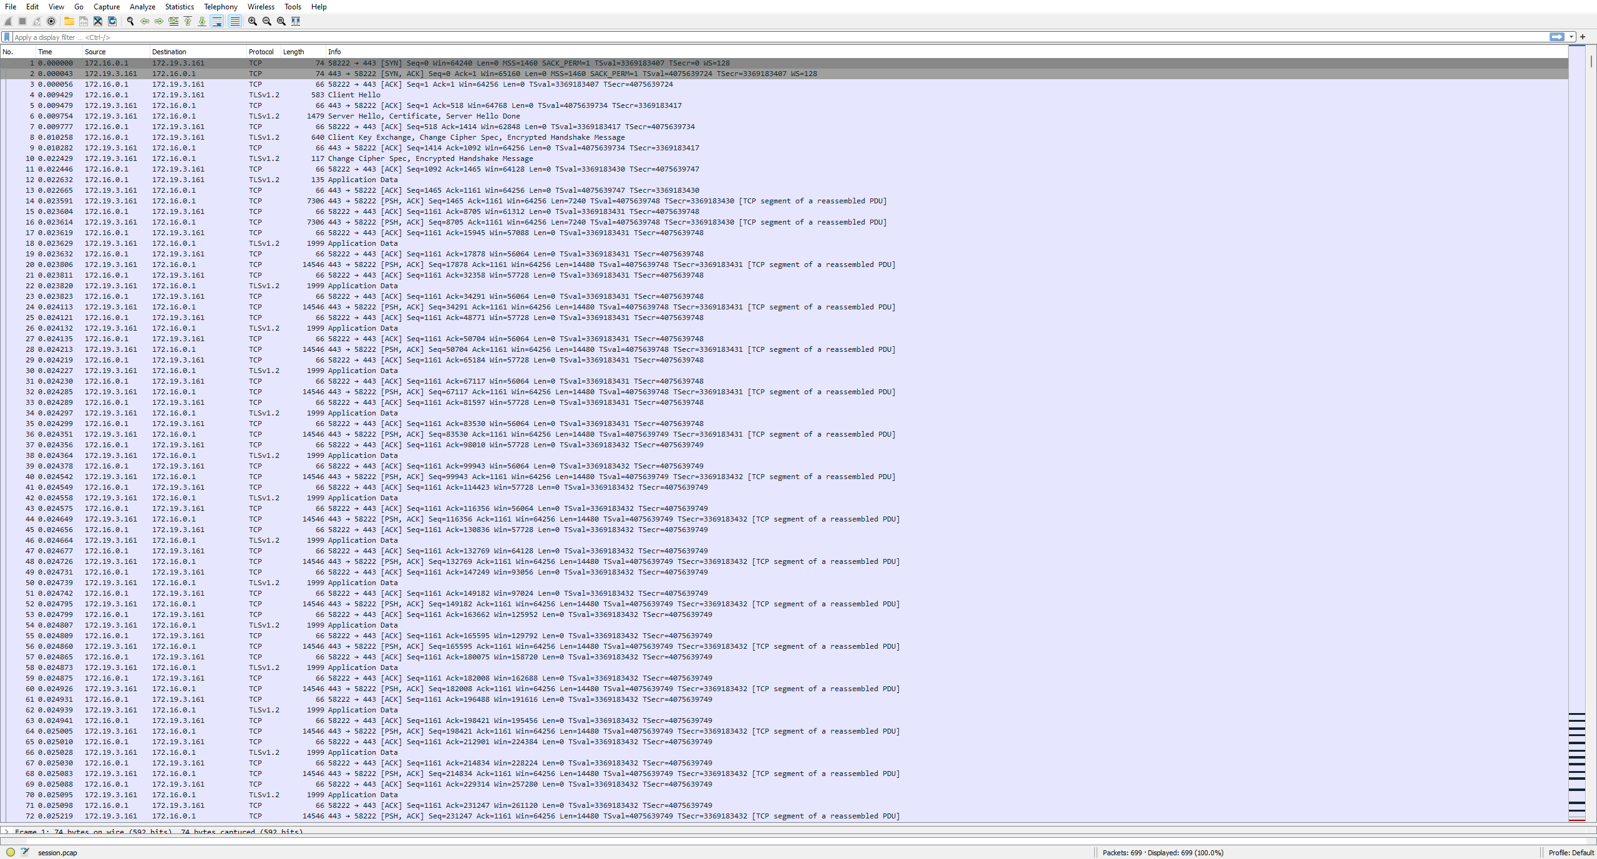Open display filter history dropdown
The image size is (1597, 859).
[x=1572, y=37]
